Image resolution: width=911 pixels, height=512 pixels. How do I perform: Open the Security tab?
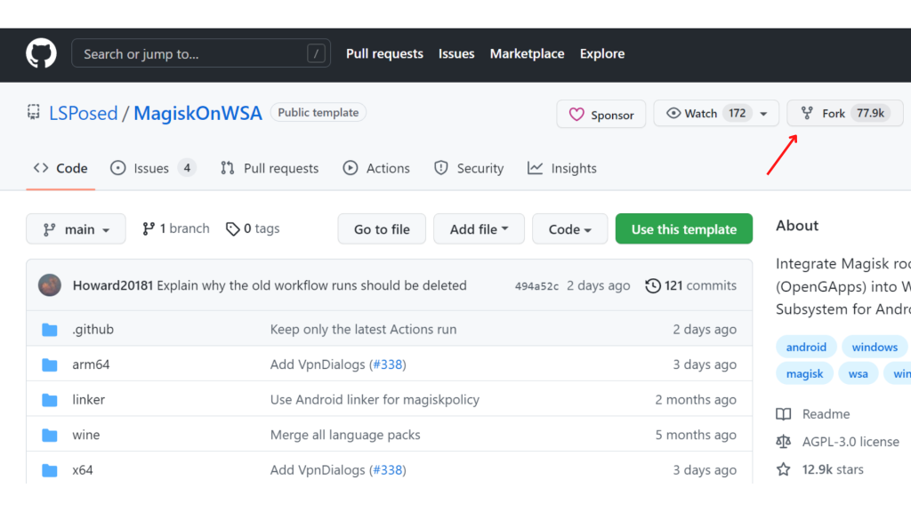point(469,168)
